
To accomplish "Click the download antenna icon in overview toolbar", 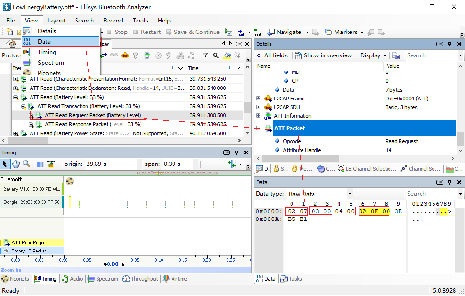I will (x=238, y=55).
